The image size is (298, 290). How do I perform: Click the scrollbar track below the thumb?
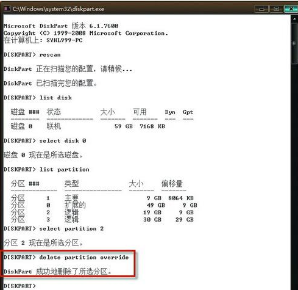click(294, 175)
